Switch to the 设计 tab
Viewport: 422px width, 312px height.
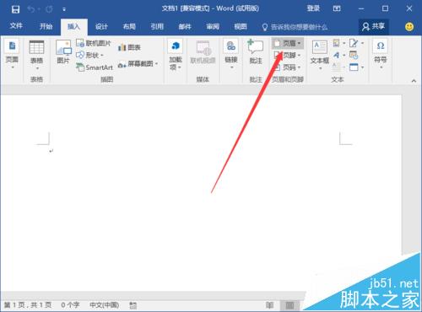pos(101,27)
